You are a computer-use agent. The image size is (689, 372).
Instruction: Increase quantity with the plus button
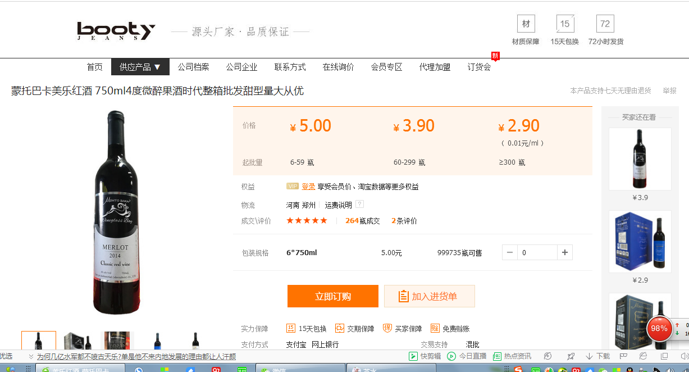coord(565,253)
